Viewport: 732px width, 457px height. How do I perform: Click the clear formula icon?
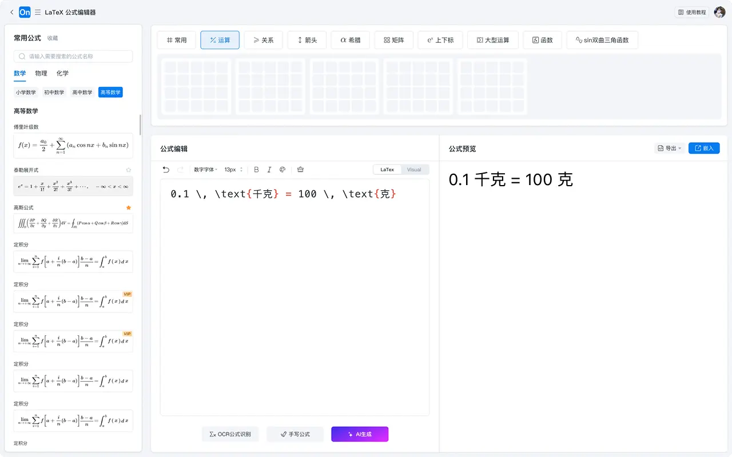tap(301, 170)
